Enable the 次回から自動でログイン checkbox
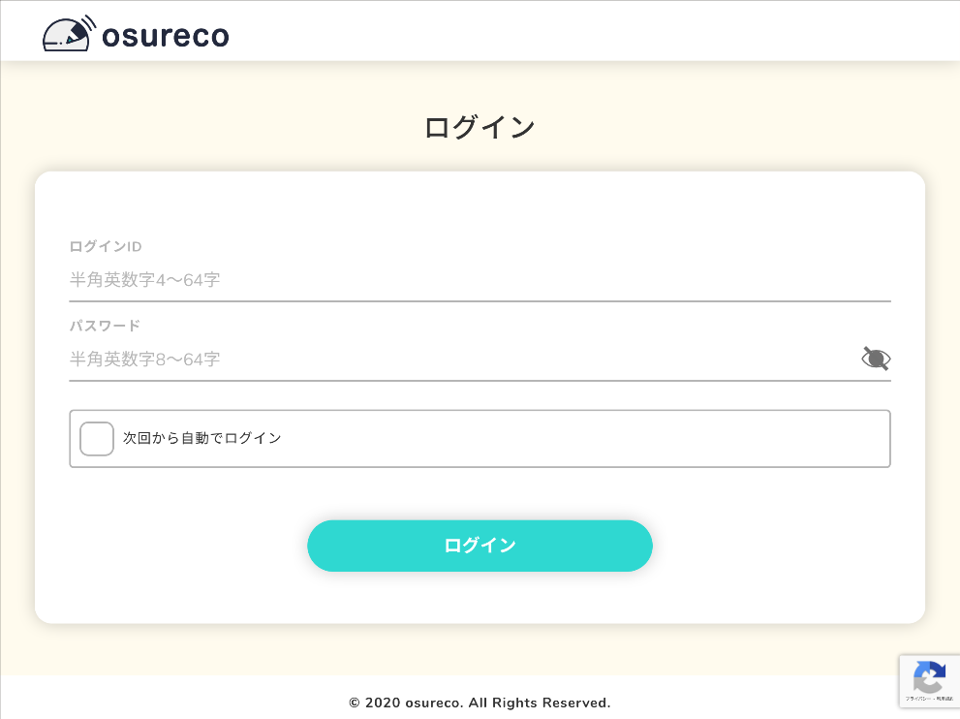The width and height of the screenshot is (960, 719). [97, 439]
